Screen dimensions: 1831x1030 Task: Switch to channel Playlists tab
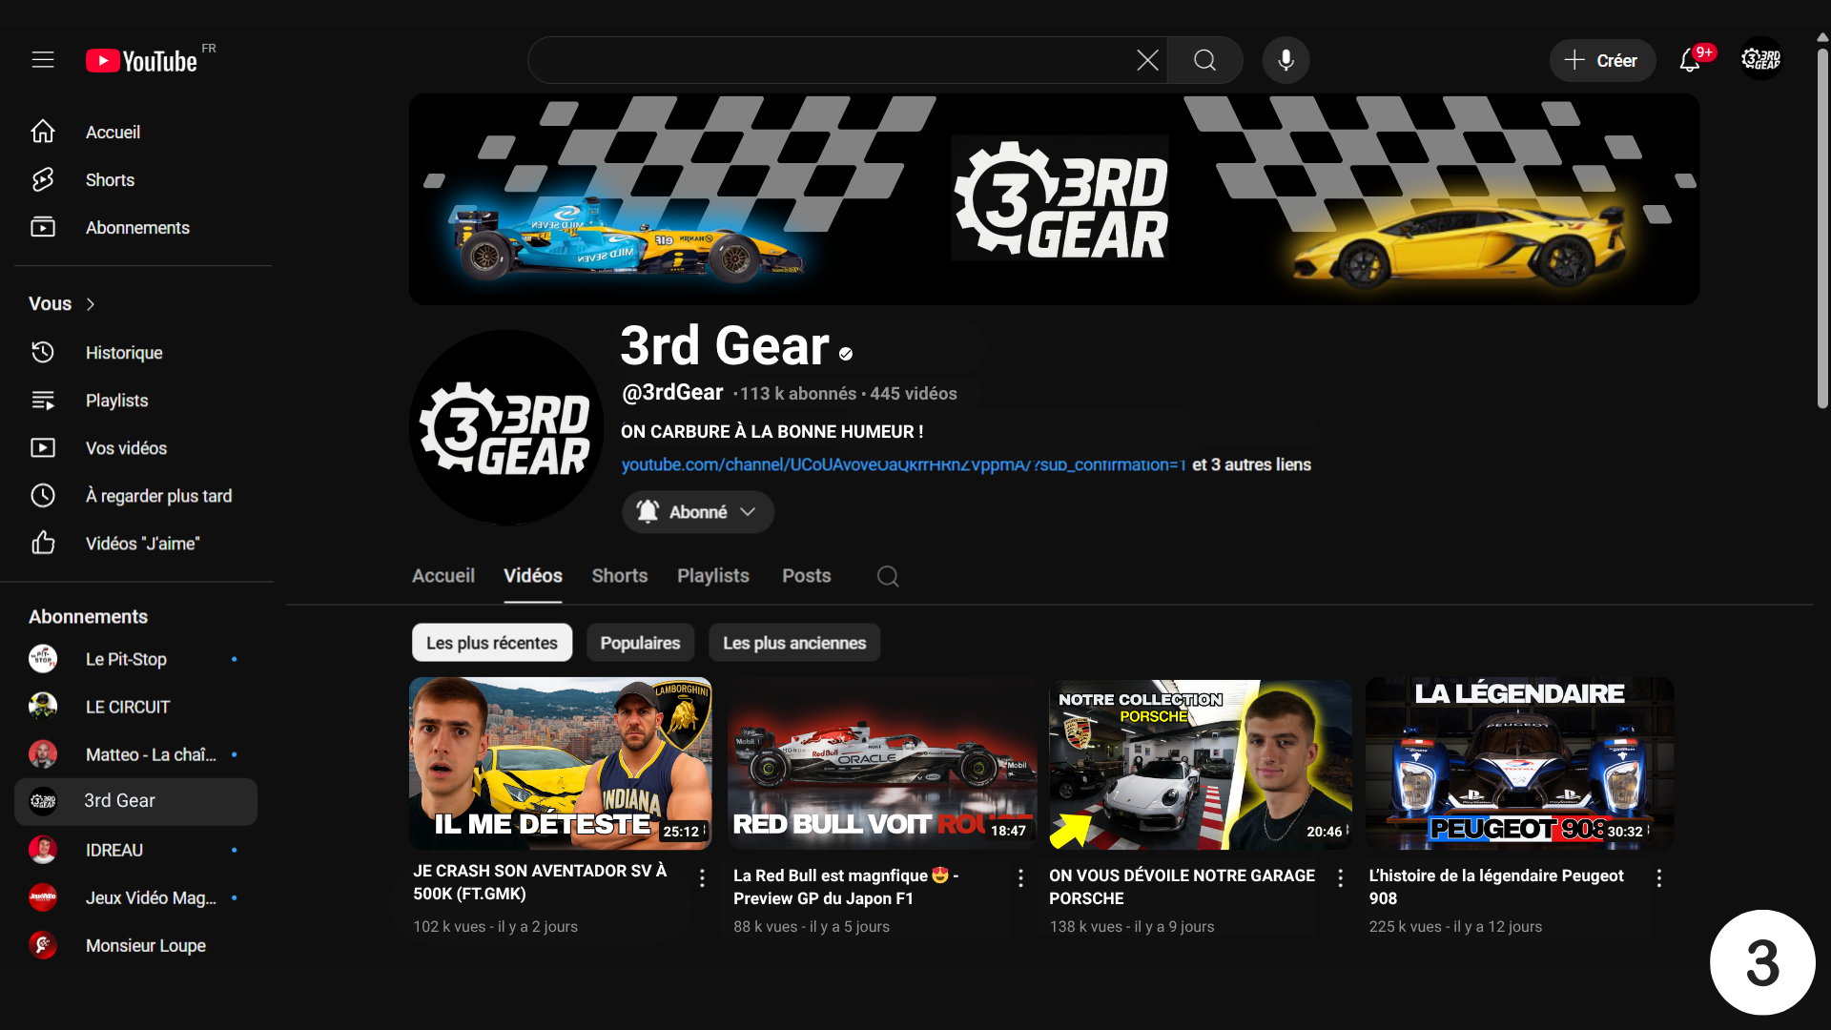713,576
